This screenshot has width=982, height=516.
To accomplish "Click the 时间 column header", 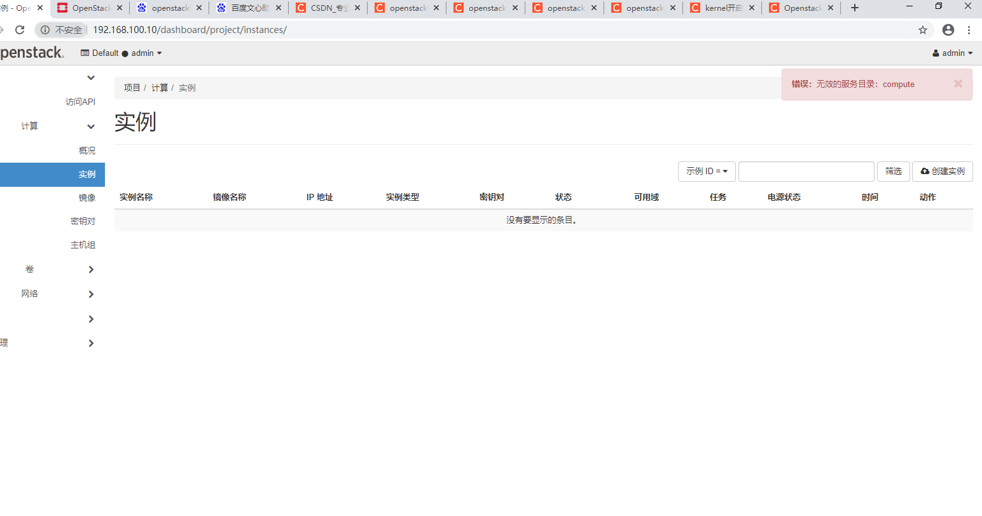I will pos(870,197).
